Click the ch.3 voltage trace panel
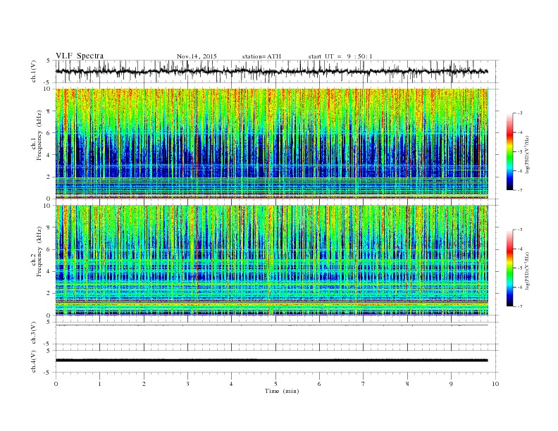This screenshot has height=431, width=558. pyautogui.click(x=276, y=333)
